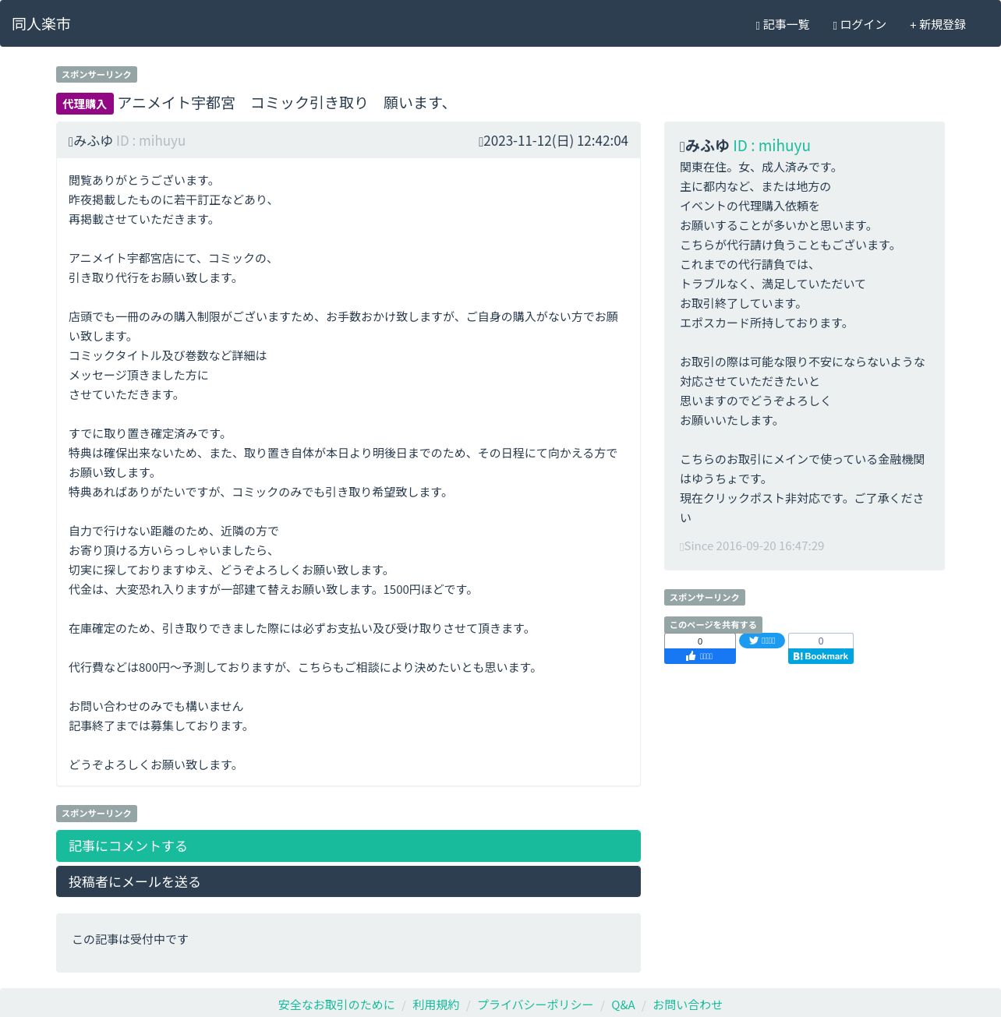Open 記事一覧 in the top navigation
The width and height of the screenshot is (1001, 1017).
783,25
